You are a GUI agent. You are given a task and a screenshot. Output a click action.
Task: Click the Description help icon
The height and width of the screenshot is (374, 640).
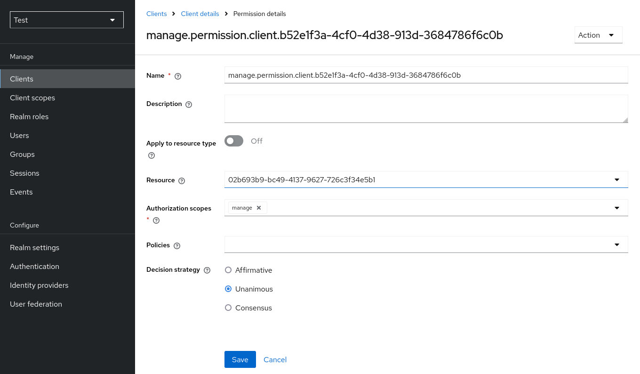point(188,104)
